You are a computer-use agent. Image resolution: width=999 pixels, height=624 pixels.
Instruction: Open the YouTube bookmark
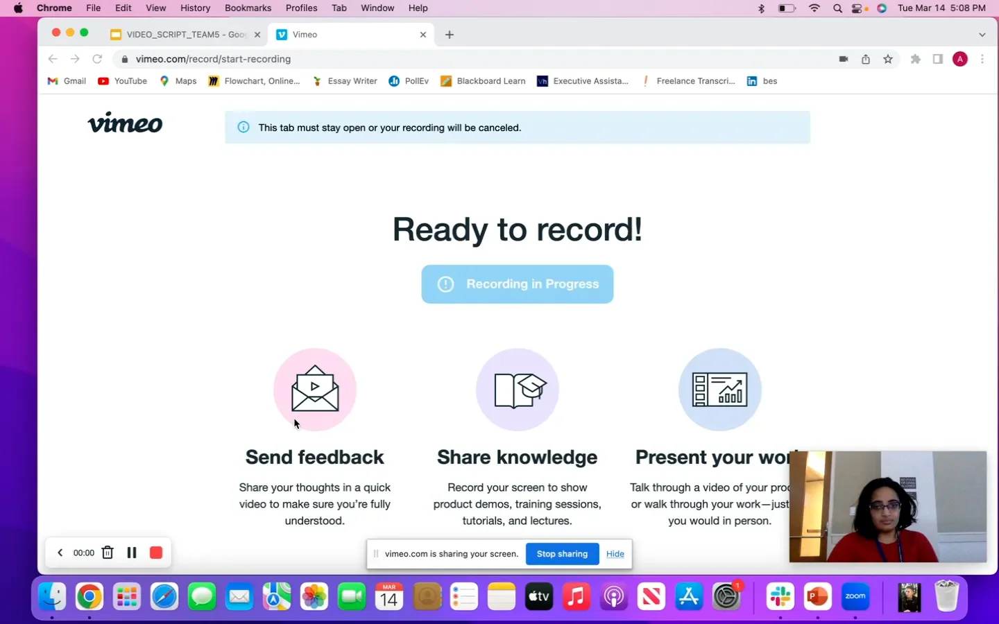tap(123, 81)
